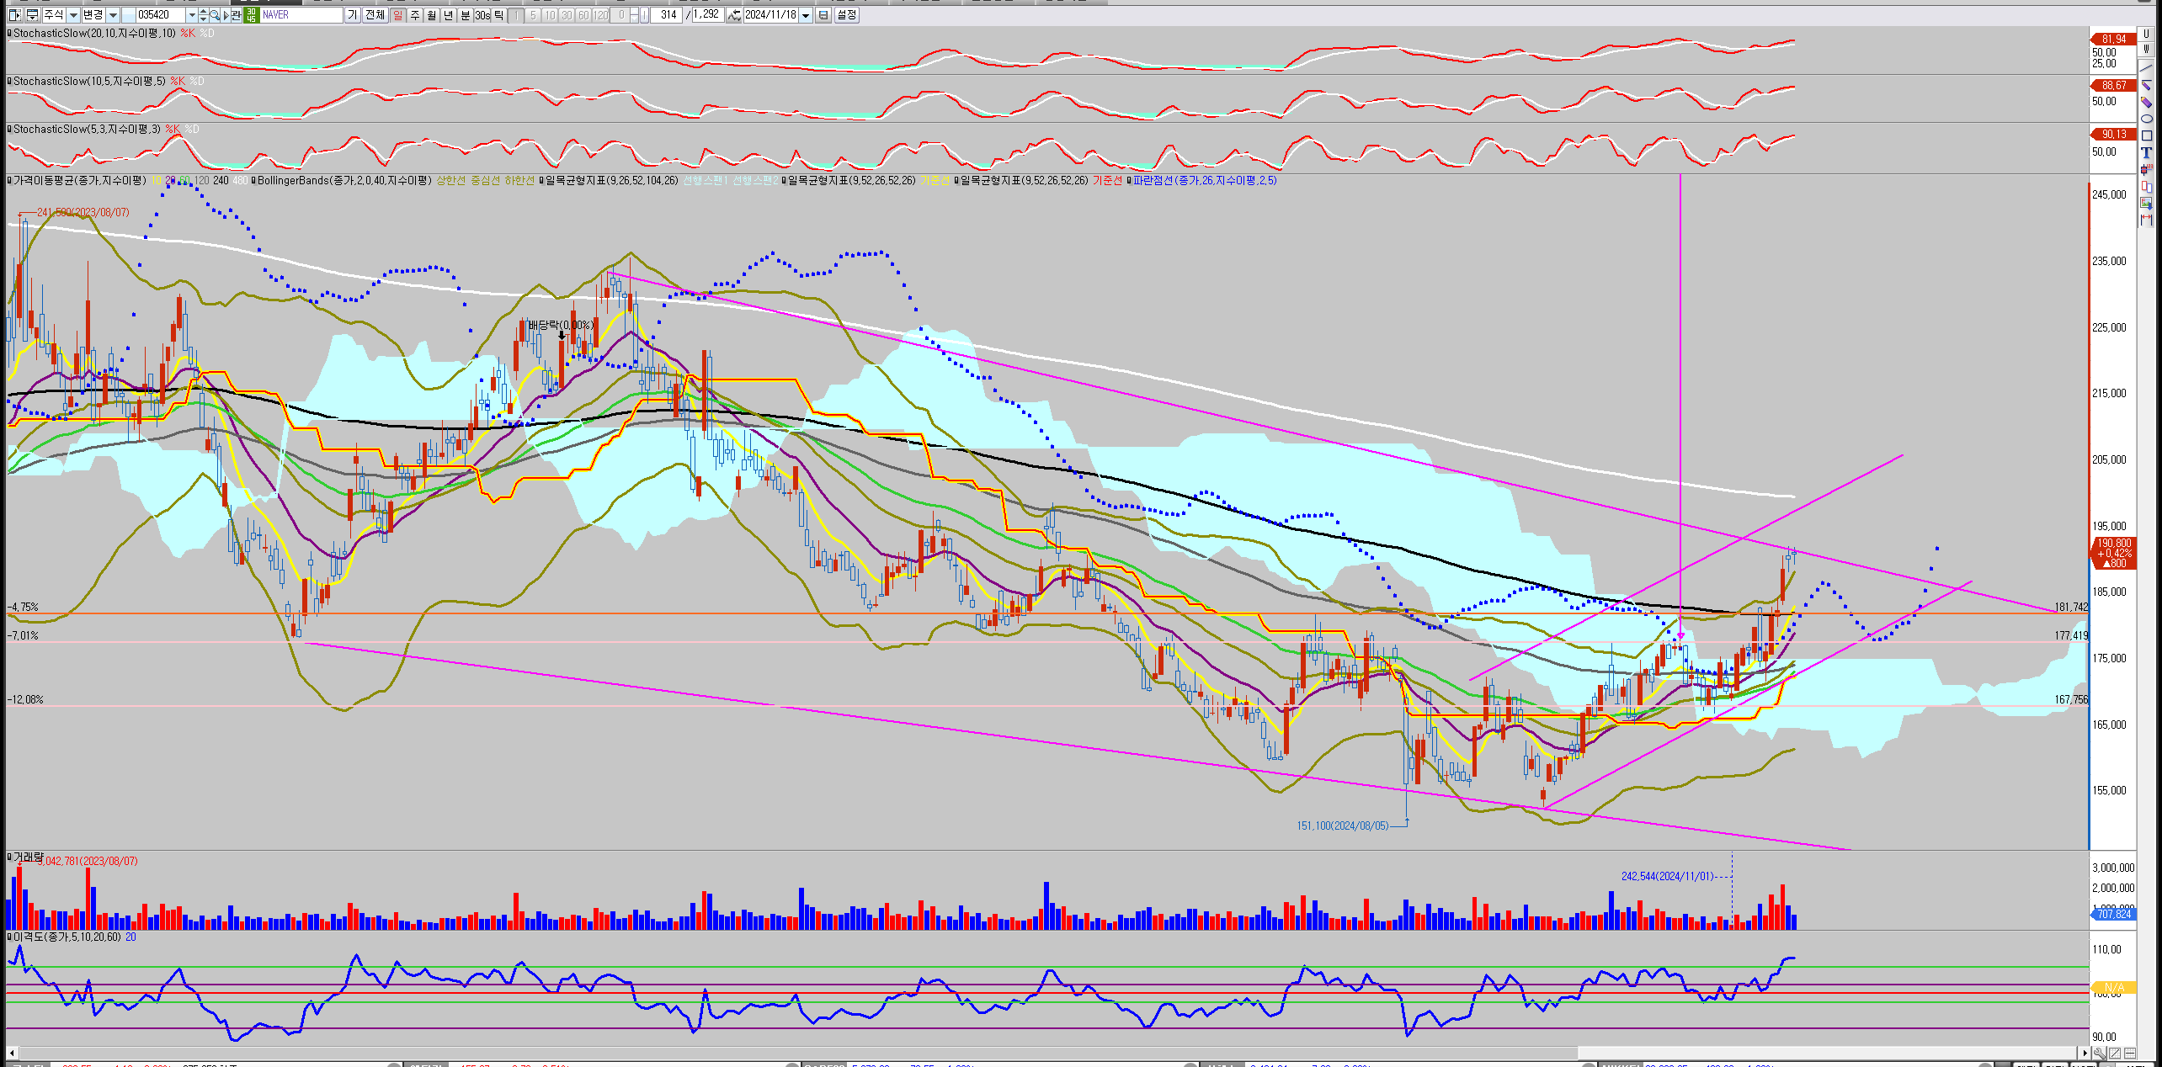Viewport: 2162px width, 1067px height.
Task: Click the 707,824 volume value tag
Action: (2113, 914)
